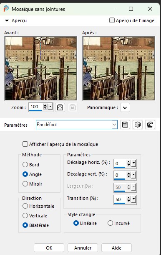
Task: Click the reset to default arrow icon
Action: coord(150,125)
